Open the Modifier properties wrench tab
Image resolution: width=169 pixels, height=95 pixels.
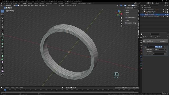click(141, 56)
